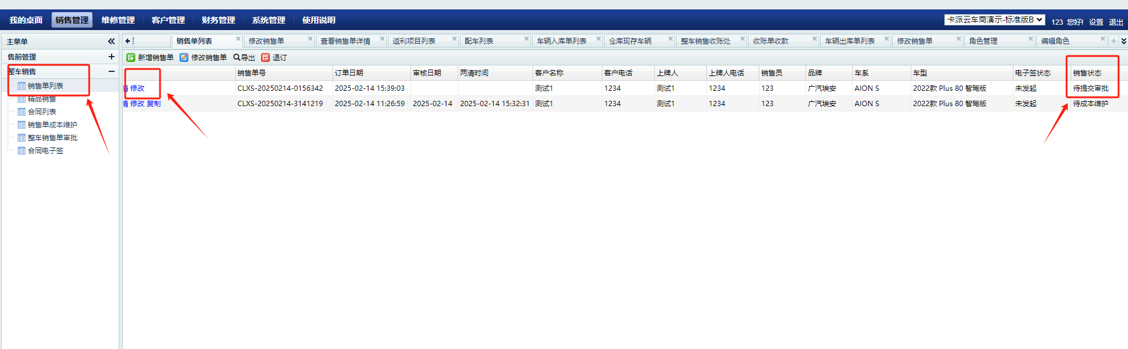Click the 新增销售单 green add icon
The width and height of the screenshot is (1128, 349).
(x=131, y=58)
